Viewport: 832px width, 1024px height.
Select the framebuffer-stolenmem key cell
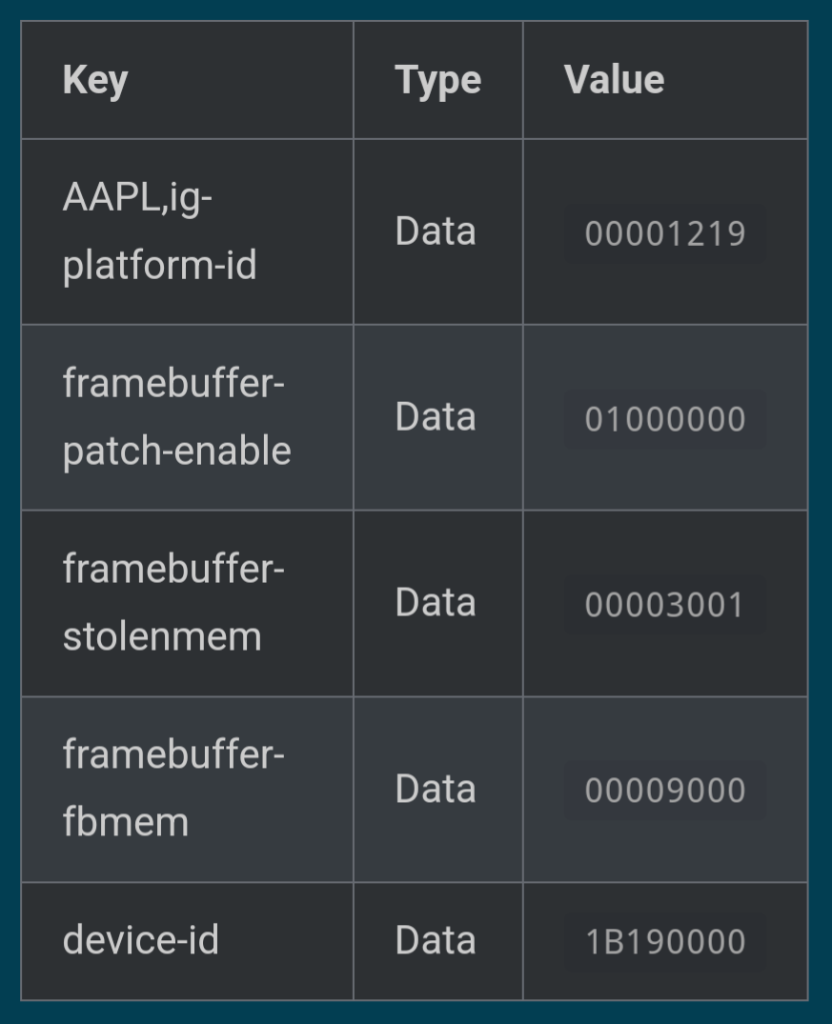pos(173,603)
